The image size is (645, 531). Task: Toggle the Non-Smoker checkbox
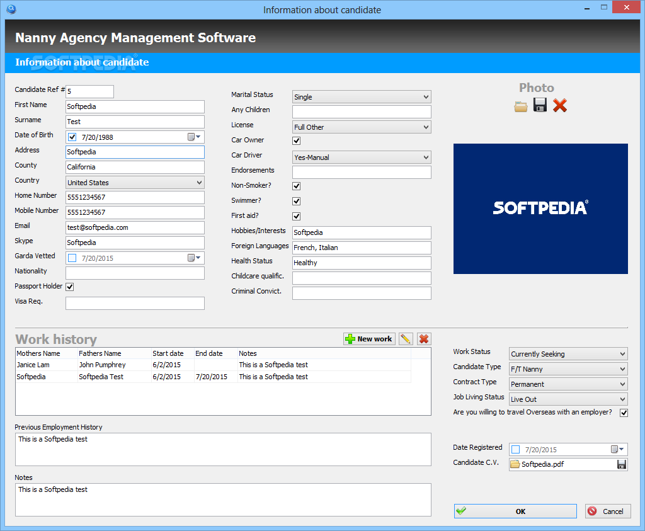tap(297, 186)
